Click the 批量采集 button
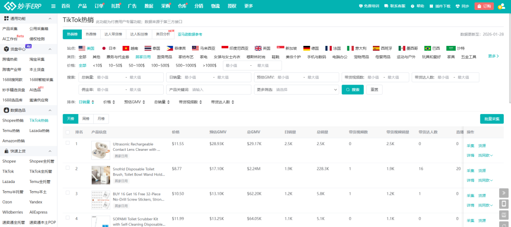The image size is (511, 227). click(492, 119)
